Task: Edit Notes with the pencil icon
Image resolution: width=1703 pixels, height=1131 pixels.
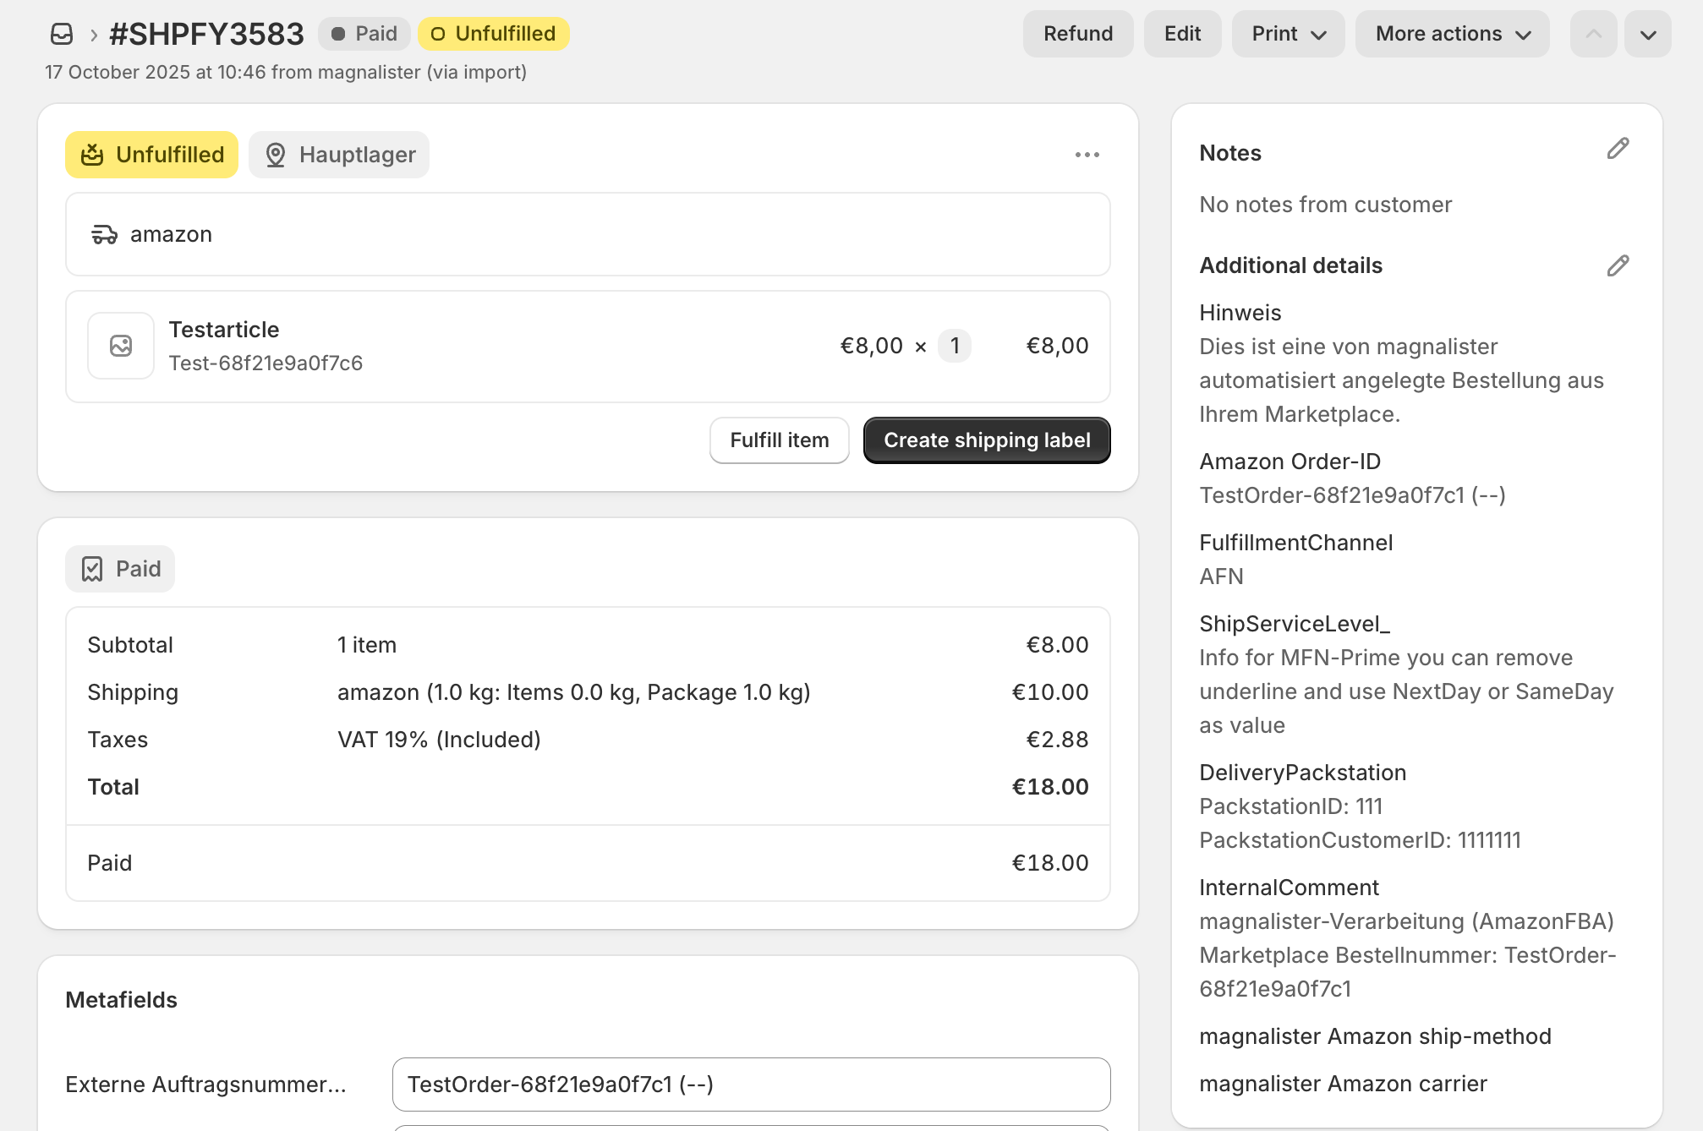Action: 1618,150
